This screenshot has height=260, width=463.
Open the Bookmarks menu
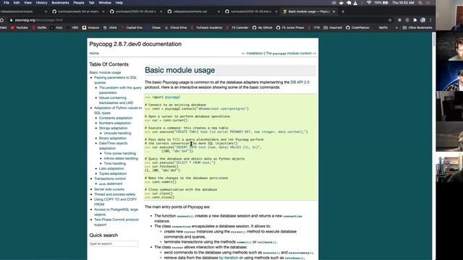60,3
